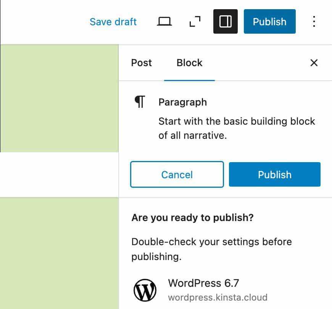This screenshot has height=309, width=332.
Task: Click the Paragraph block title
Action: [182, 102]
